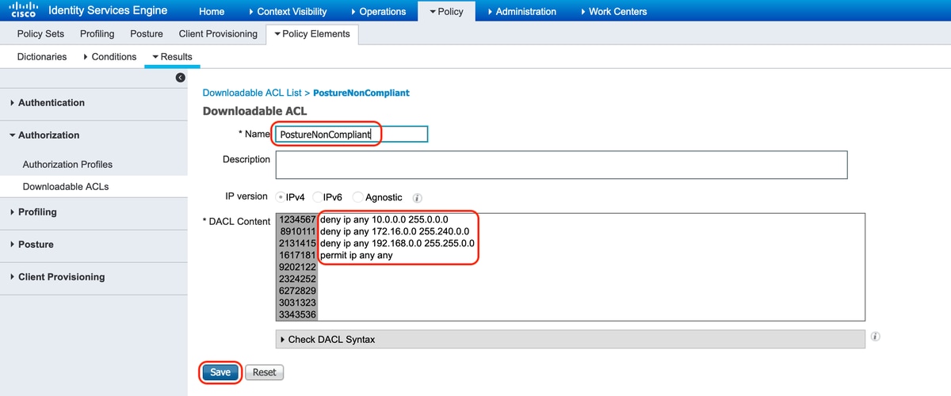Open the Dictionaries tab
The width and height of the screenshot is (951, 396).
[x=42, y=57]
